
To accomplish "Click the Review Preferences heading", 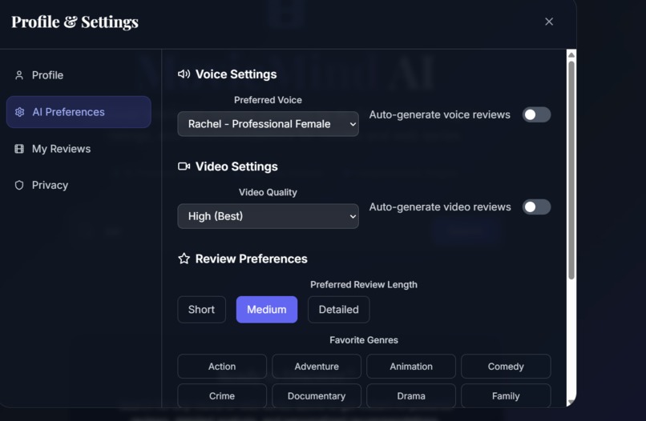I will pyautogui.click(x=252, y=259).
